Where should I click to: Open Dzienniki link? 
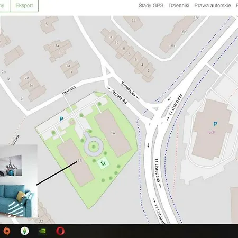coord(179,6)
